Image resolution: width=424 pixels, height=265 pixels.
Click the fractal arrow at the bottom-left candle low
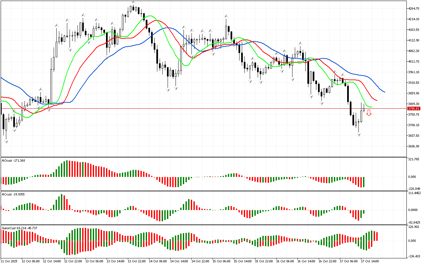[x=6, y=142]
